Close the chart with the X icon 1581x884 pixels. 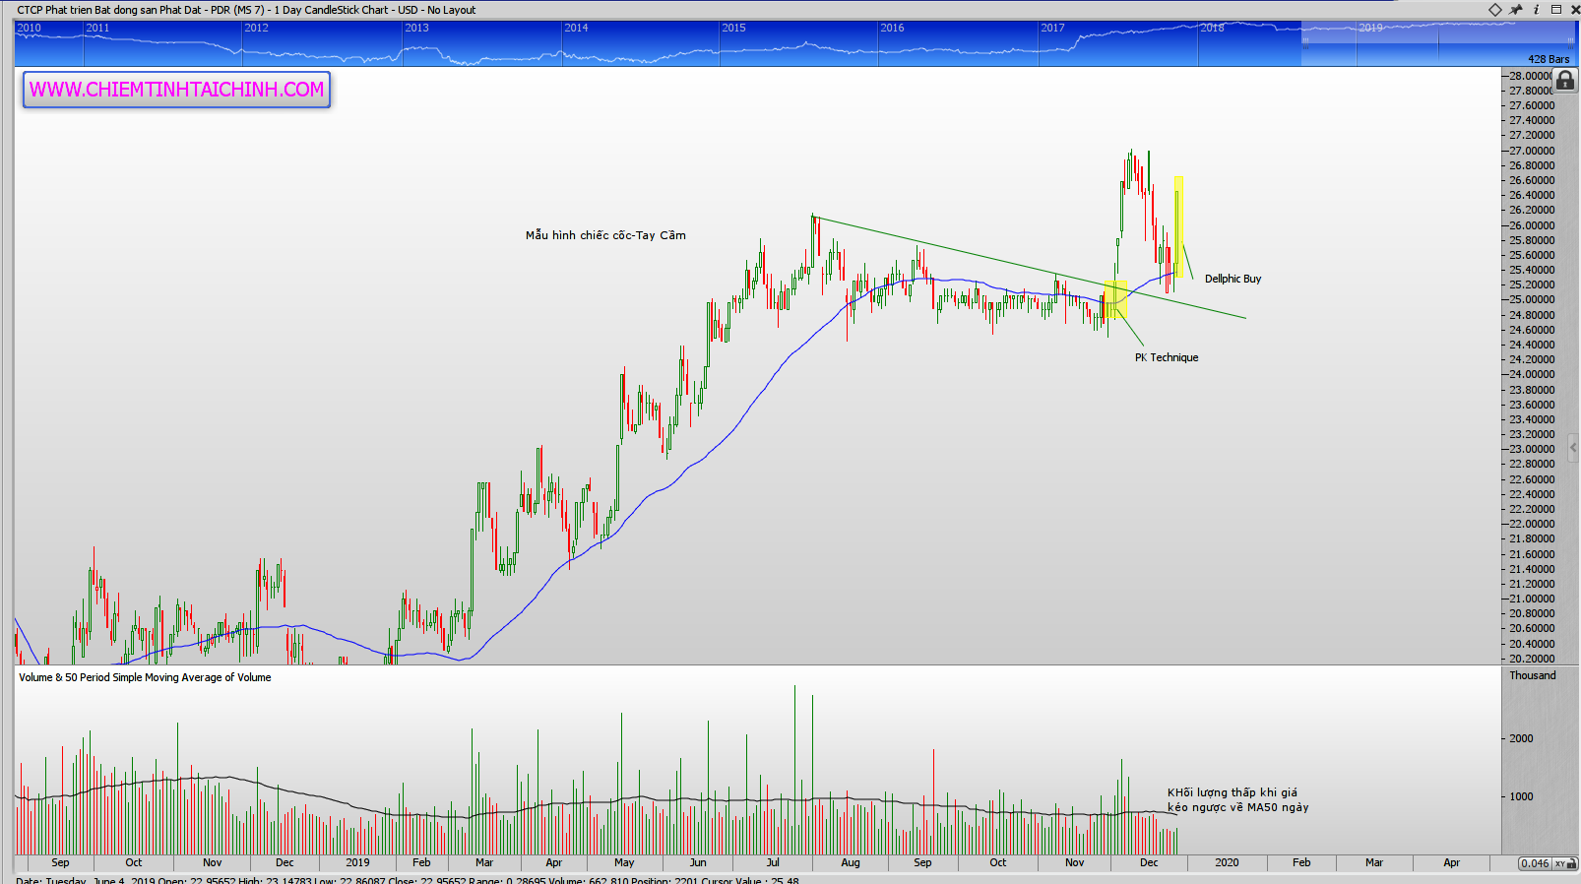click(x=1573, y=10)
